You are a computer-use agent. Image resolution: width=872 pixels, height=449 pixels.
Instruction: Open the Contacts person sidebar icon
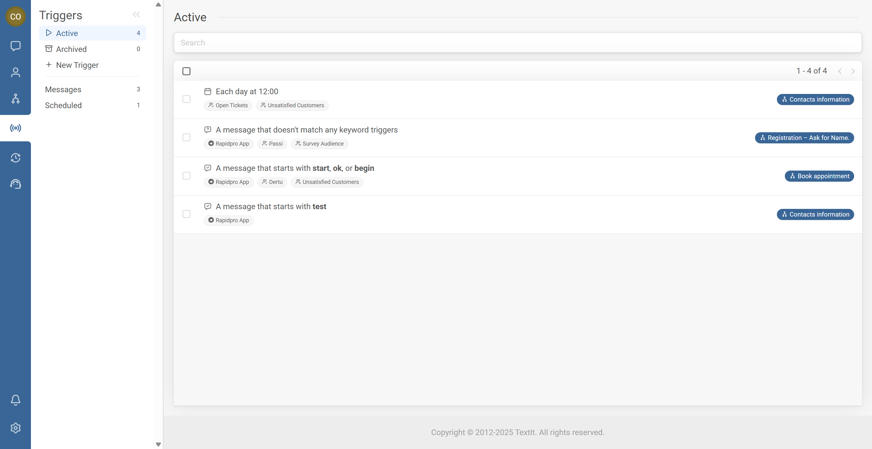(x=15, y=72)
